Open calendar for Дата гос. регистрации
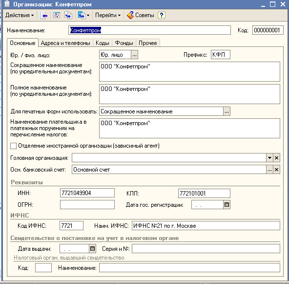The width and height of the screenshot is (289, 284). pos(227,205)
